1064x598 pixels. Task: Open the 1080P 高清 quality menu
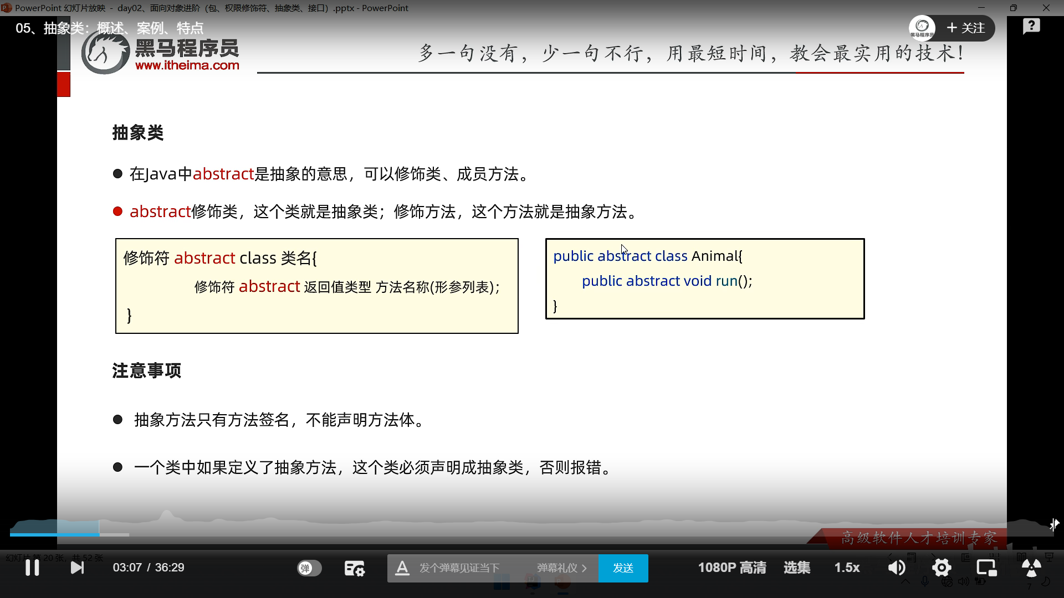[x=731, y=568]
